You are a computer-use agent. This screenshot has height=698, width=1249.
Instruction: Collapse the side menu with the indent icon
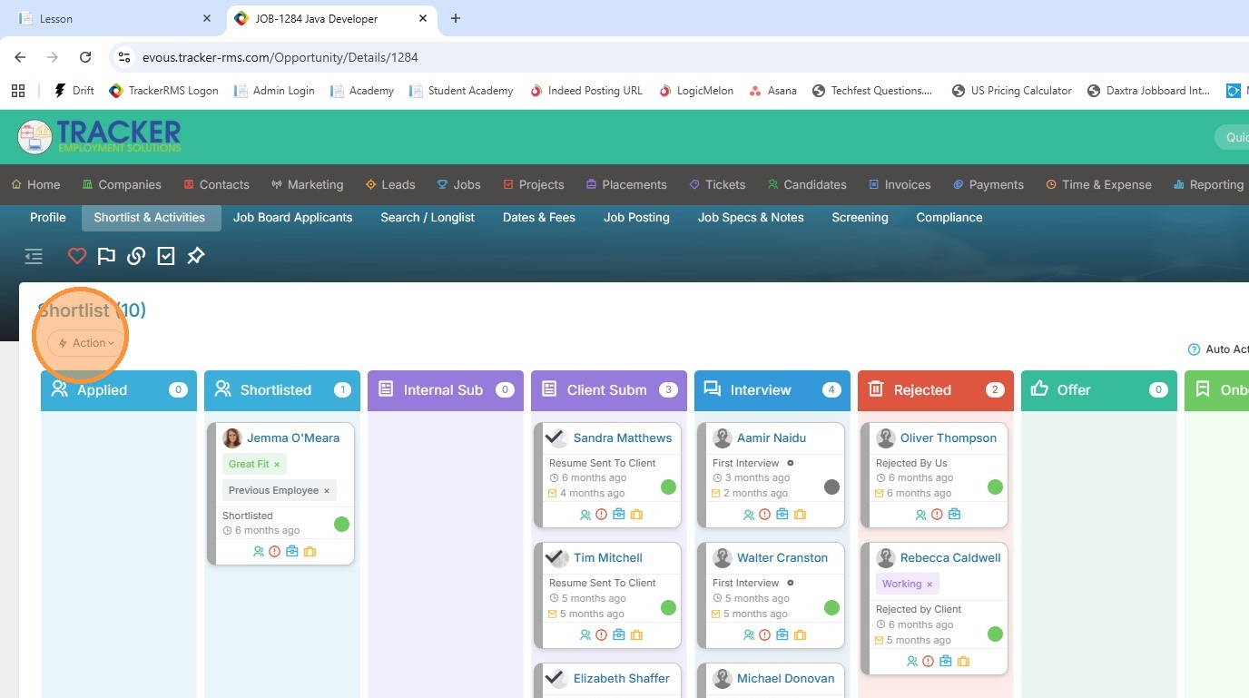34,256
